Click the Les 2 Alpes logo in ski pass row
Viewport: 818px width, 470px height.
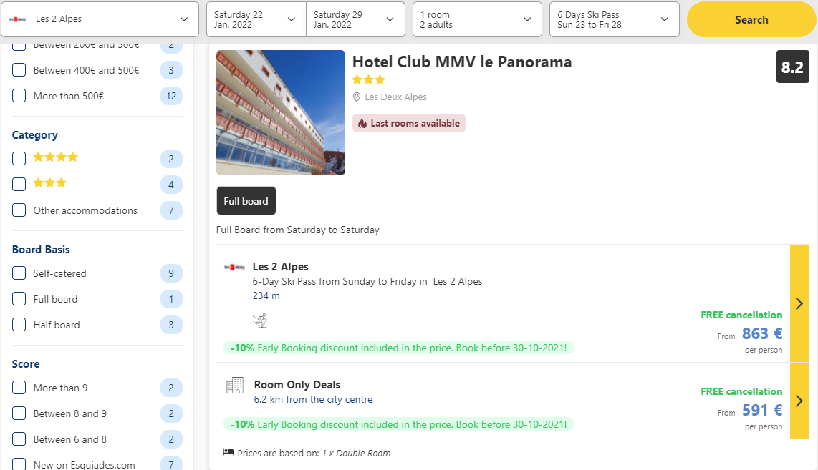coord(234,268)
